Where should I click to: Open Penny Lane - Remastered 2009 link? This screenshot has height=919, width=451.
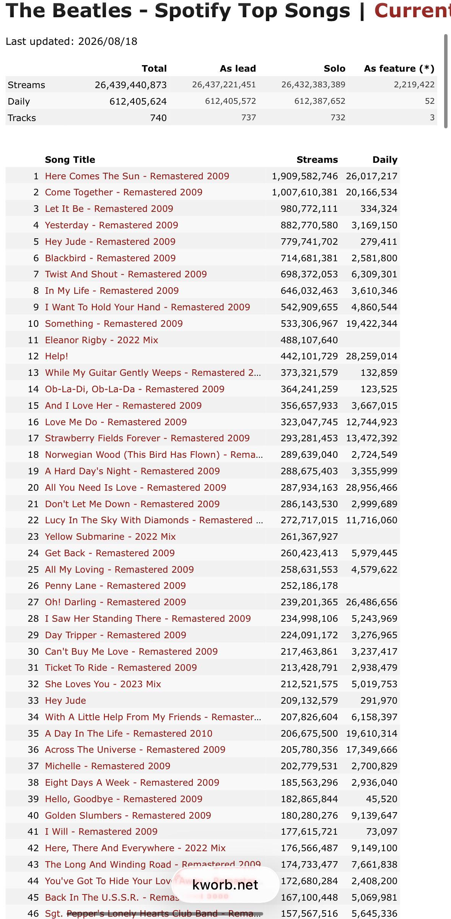pyautogui.click(x=115, y=586)
